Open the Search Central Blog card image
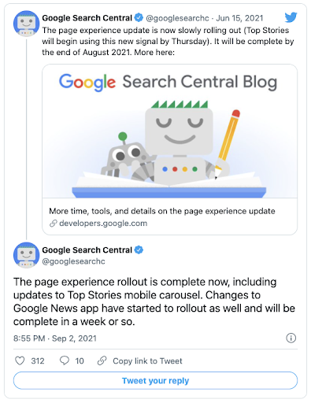311x403 pixels. coord(170,131)
